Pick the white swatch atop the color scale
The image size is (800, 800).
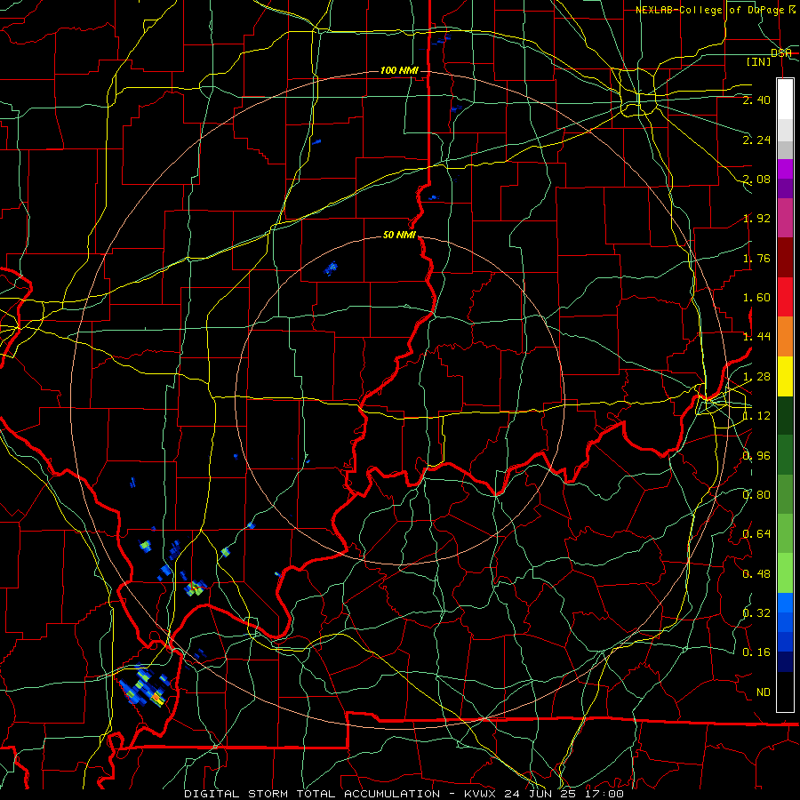point(785,100)
